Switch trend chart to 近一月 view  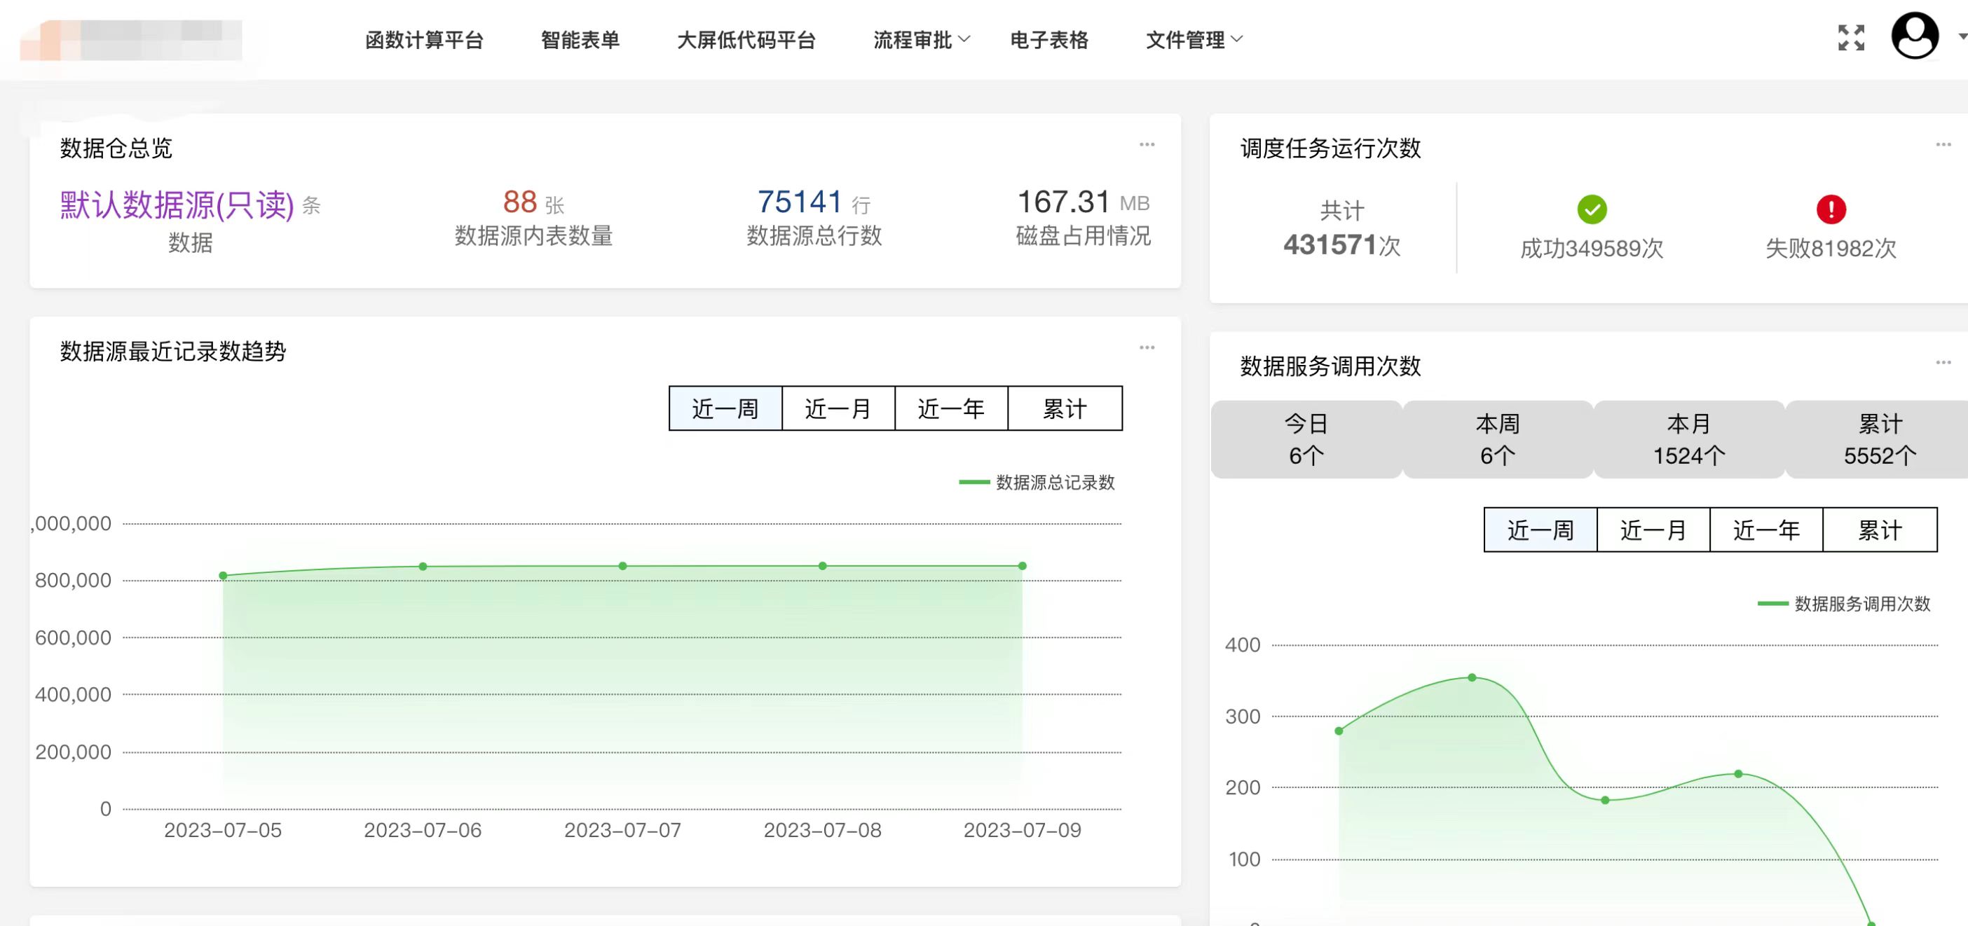click(x=838, y=408)
